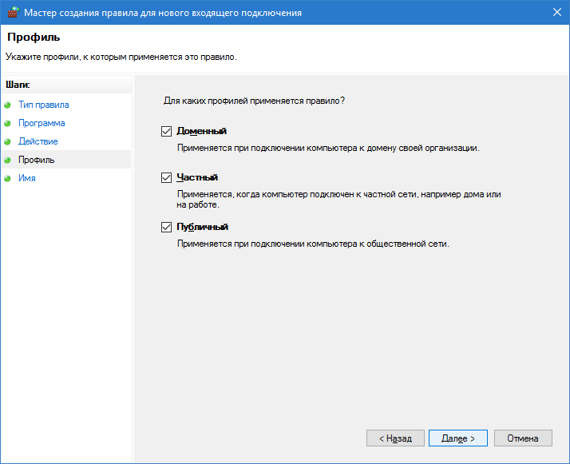Click the 'Профиль' page heading
The height and width of the screenshot is (464, 570).
pyautogui.click(x=34, y=37)
